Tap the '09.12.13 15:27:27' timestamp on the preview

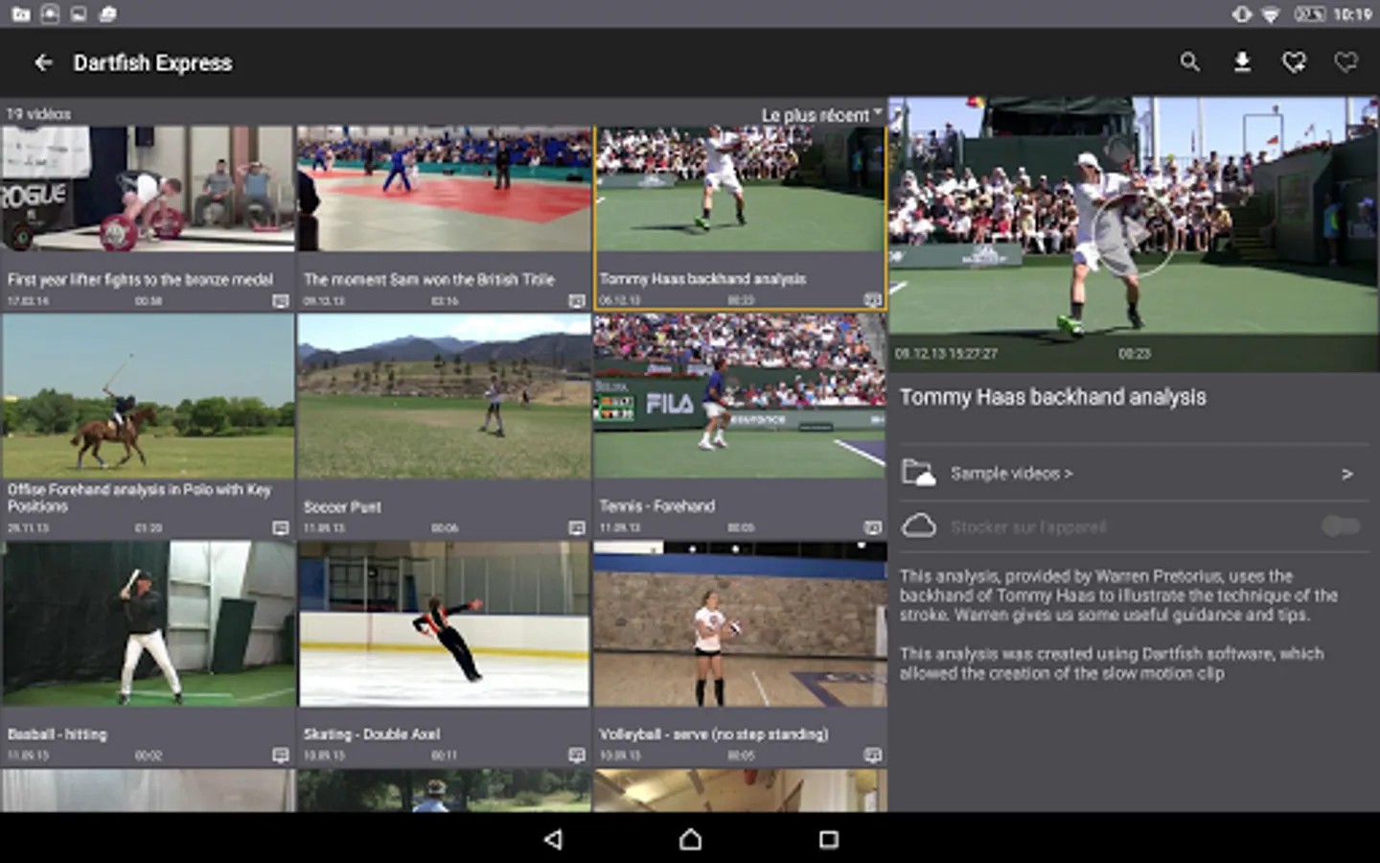tap(946, 354)
